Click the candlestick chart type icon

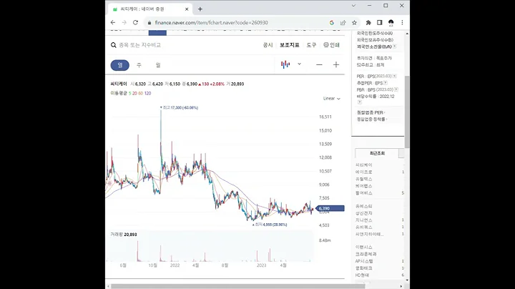pos(285,64)
